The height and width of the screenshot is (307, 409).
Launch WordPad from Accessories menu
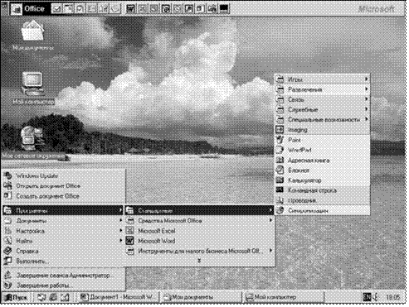click(x=322, y=150)
